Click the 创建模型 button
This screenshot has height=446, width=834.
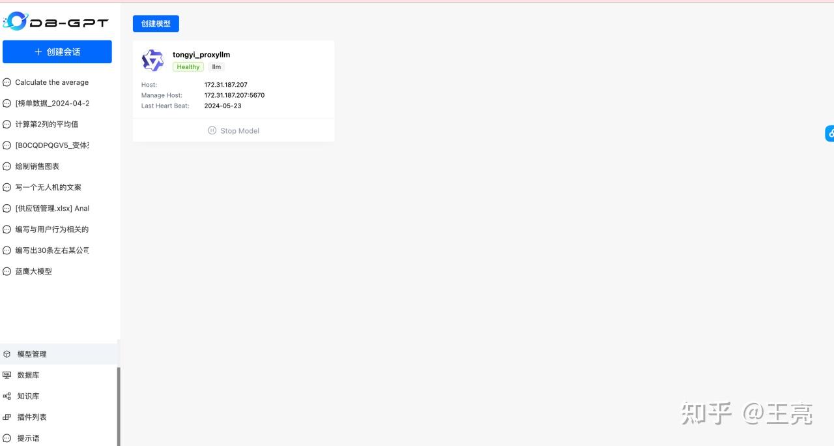(x=156, y=23)
